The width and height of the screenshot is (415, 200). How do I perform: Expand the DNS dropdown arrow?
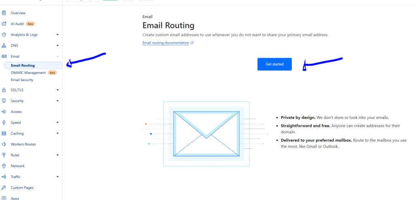tap(58, 46)
